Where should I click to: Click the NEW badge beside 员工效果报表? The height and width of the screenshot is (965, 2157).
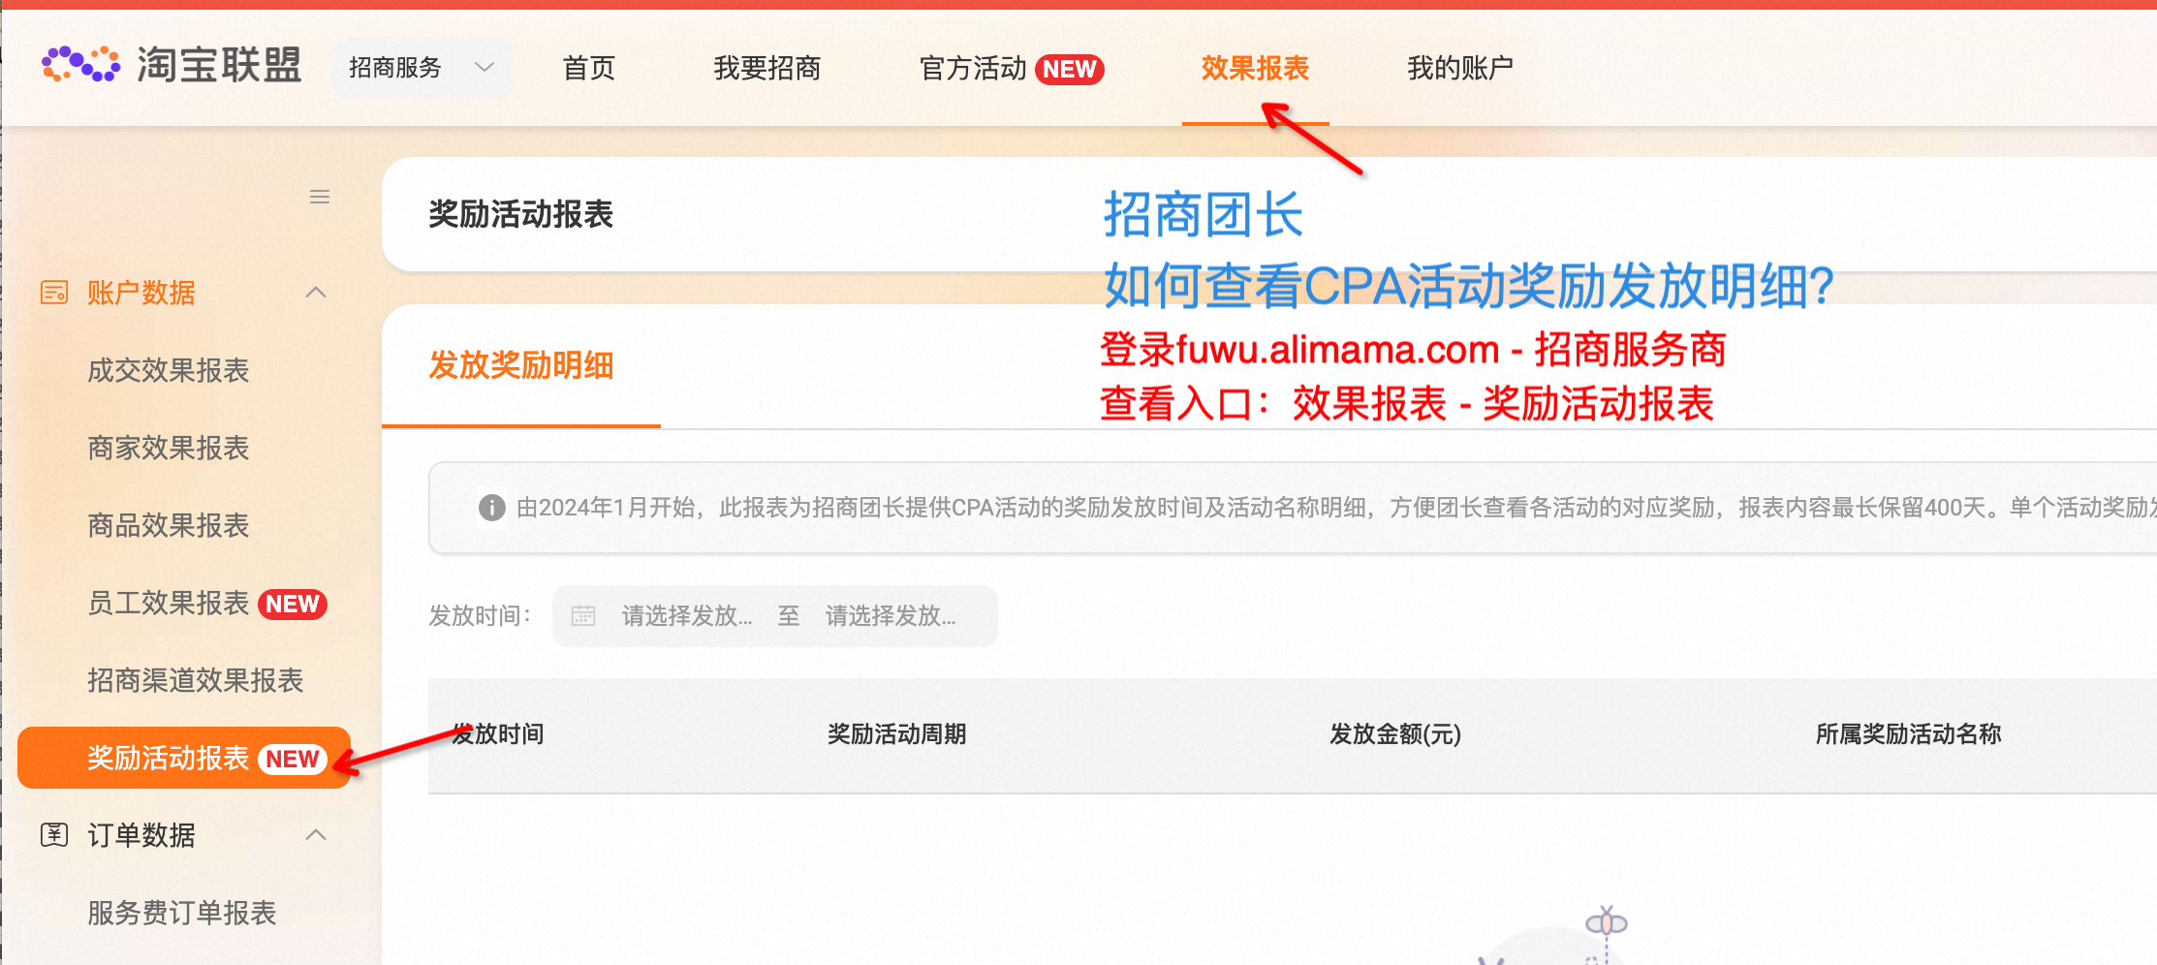[293, 605]
